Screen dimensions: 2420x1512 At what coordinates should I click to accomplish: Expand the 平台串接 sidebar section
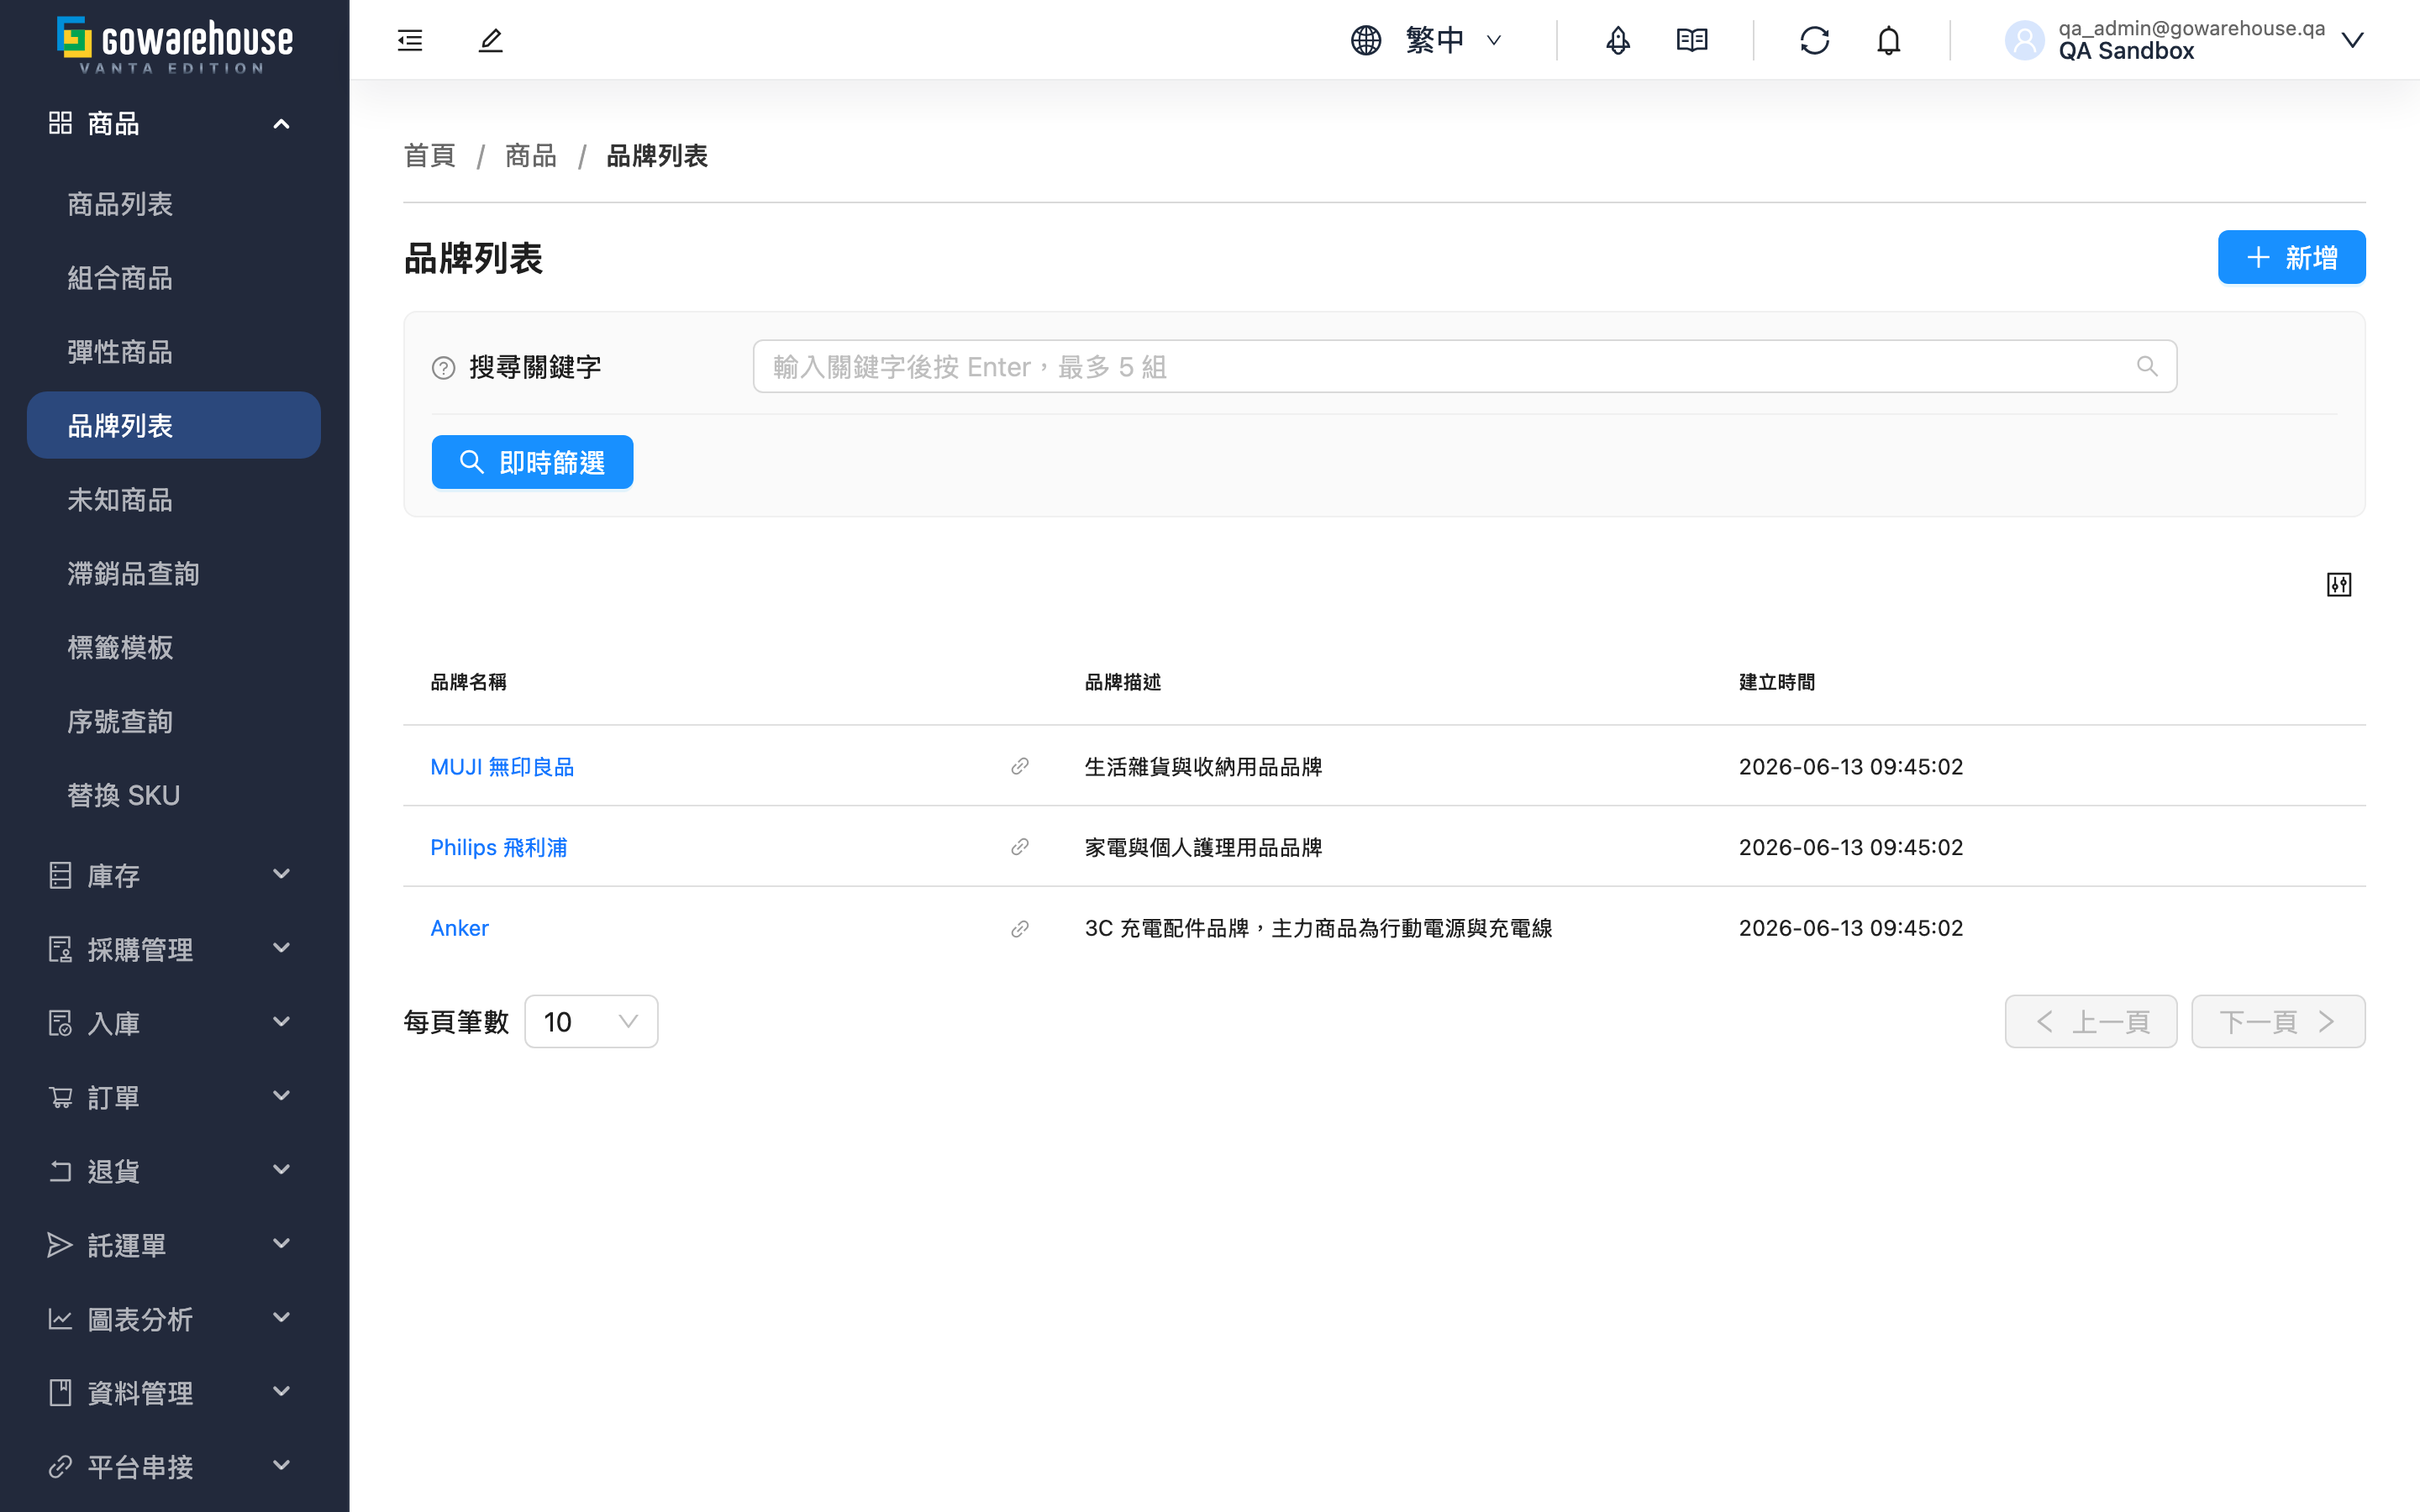point(174,1467)
